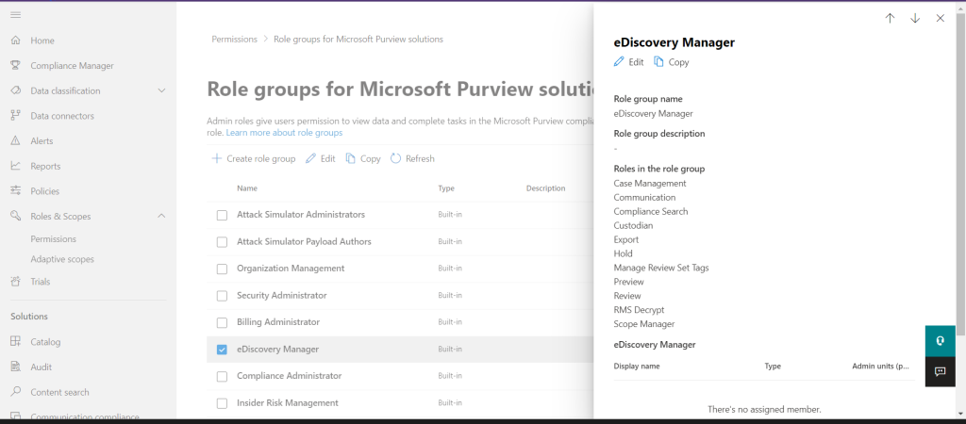Check the Billing Administrator checkbox
This screenshot has height=424, width=966.
click(x=222, y=322)
